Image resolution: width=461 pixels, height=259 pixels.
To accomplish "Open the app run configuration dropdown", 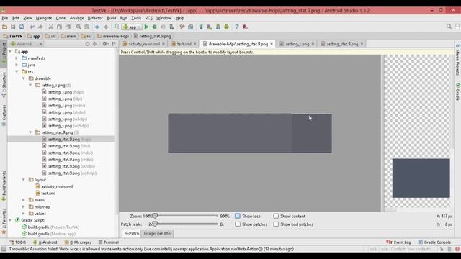I will 132,27.
